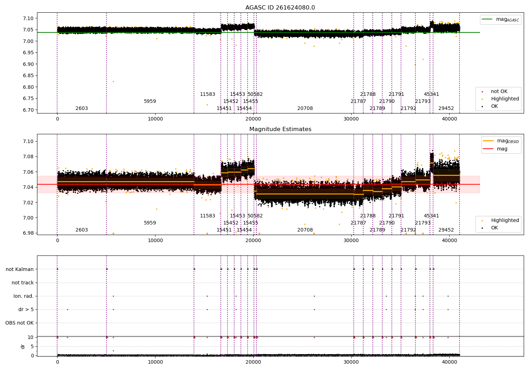529x370 pixels.
Task: Click the 10 tick on the dr axis
Action: tap(31, 337)
